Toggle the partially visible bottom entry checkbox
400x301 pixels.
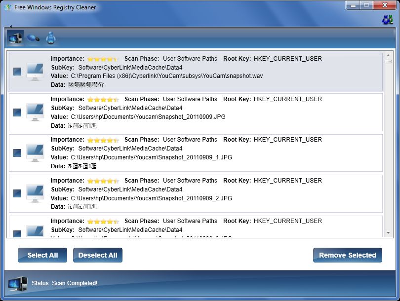[17, 234]
